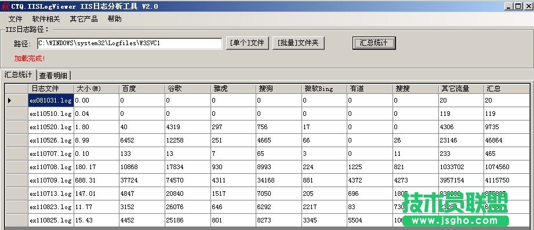The width and height of the screenshot is (534, 230).
Task: Click the total value 46864
Action: [507, 140]
